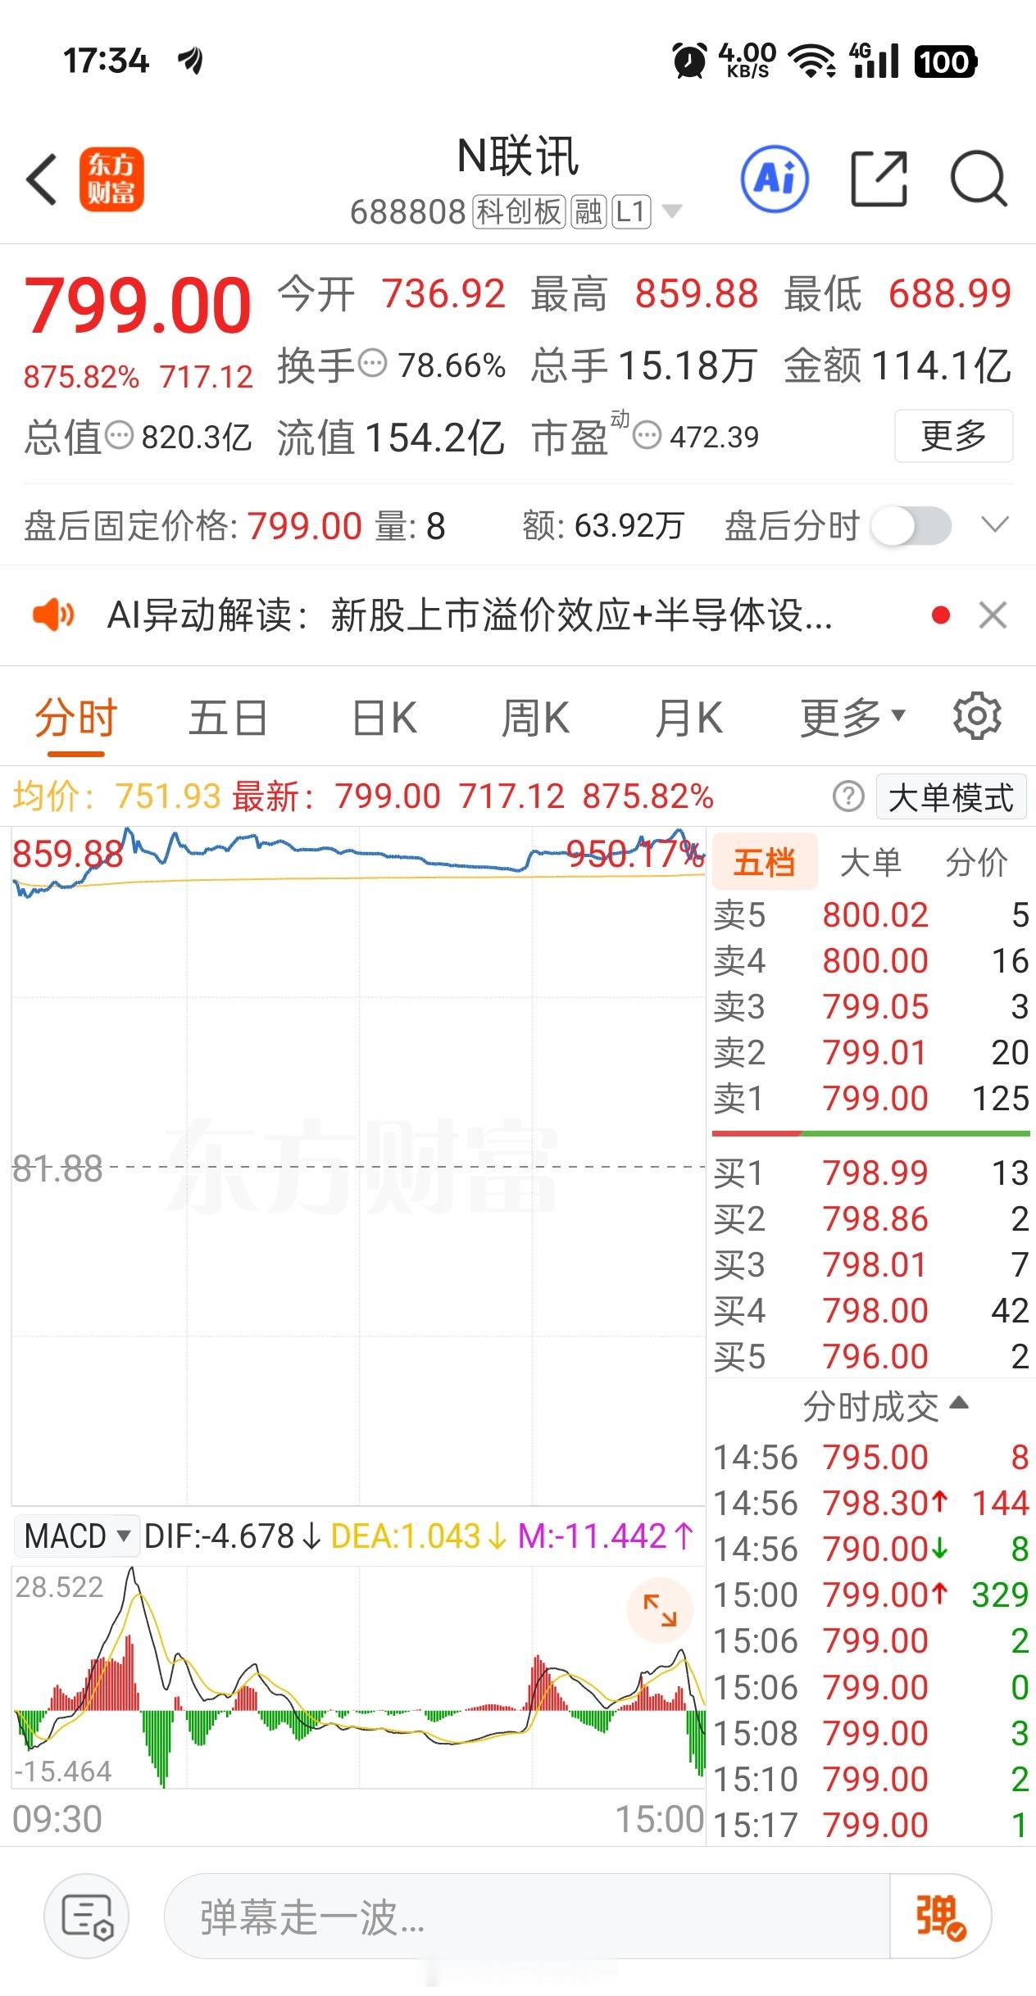Tap the 15:17 799.00 trade row
Screen dimensions: 1036x1996
pos(870,1825)
